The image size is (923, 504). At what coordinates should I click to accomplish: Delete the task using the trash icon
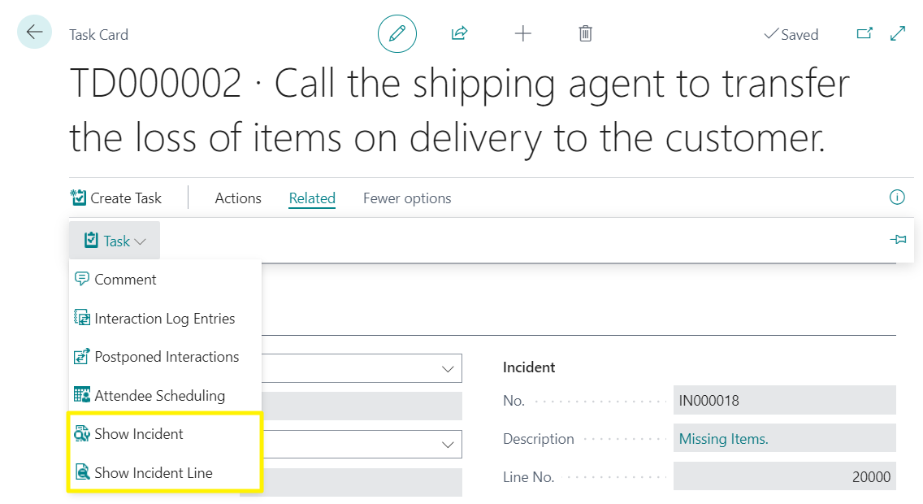tap(585, 33)
